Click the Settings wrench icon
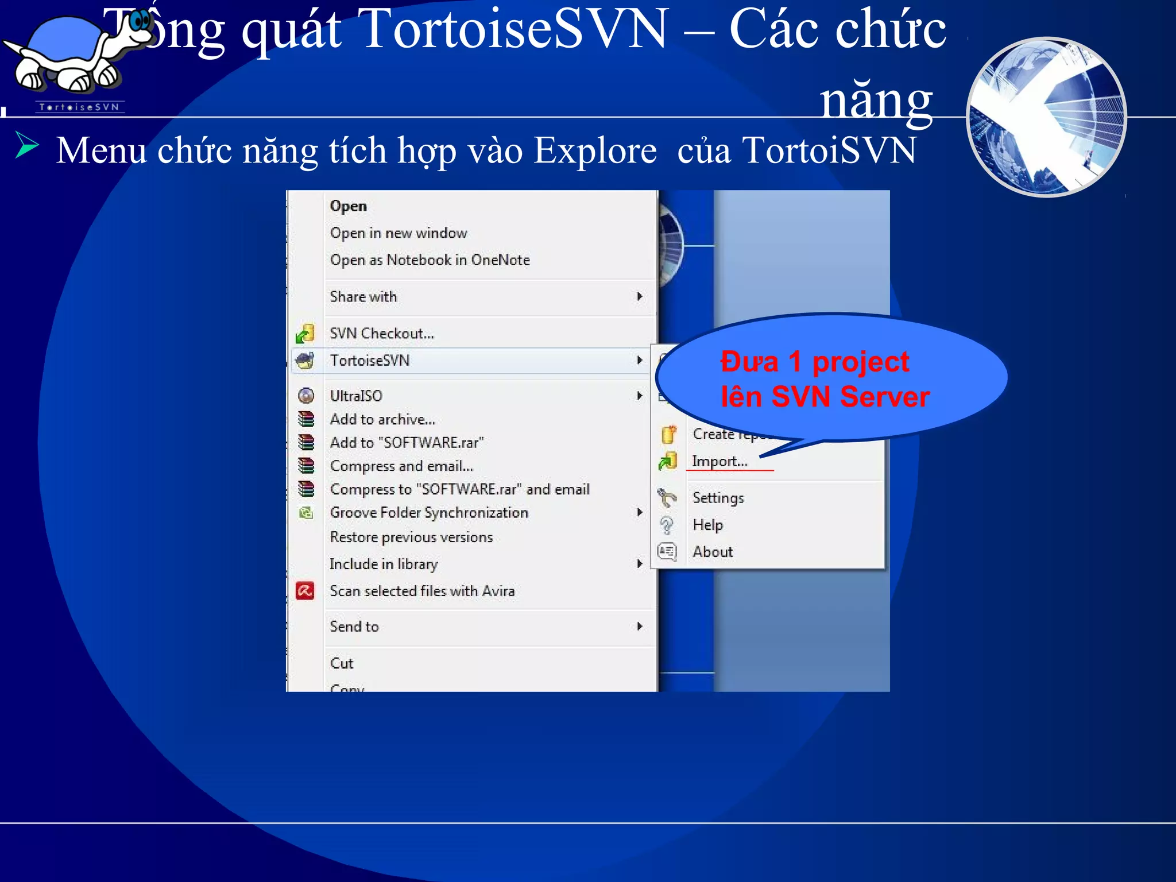The width and height of the screenshot is (1176, 882). (667, 497)
